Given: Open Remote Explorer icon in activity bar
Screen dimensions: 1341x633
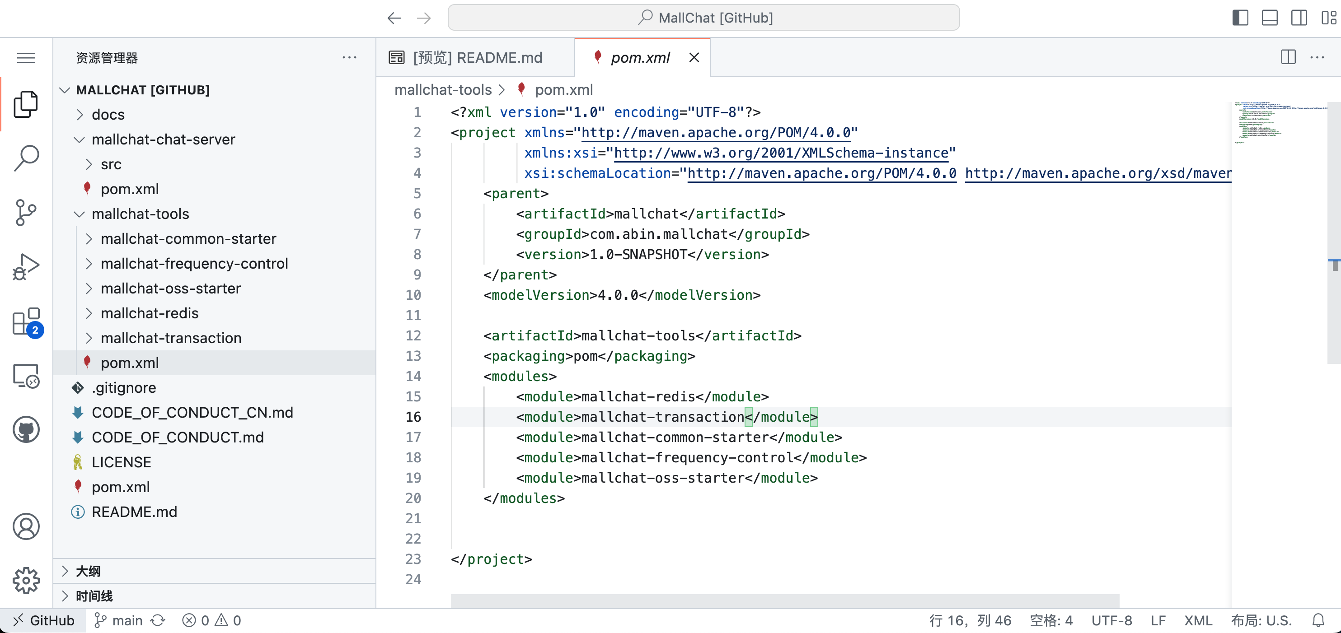Looking at the screenshot, I should (26, 376).
